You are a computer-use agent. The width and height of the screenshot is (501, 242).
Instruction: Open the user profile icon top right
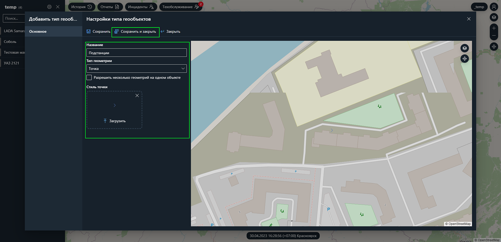click(493, 7)
